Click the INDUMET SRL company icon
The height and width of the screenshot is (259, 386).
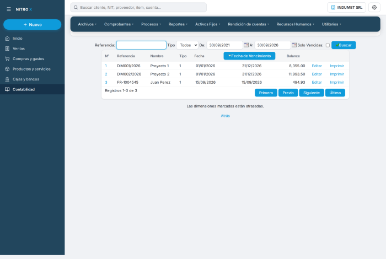tap(333, 7)
